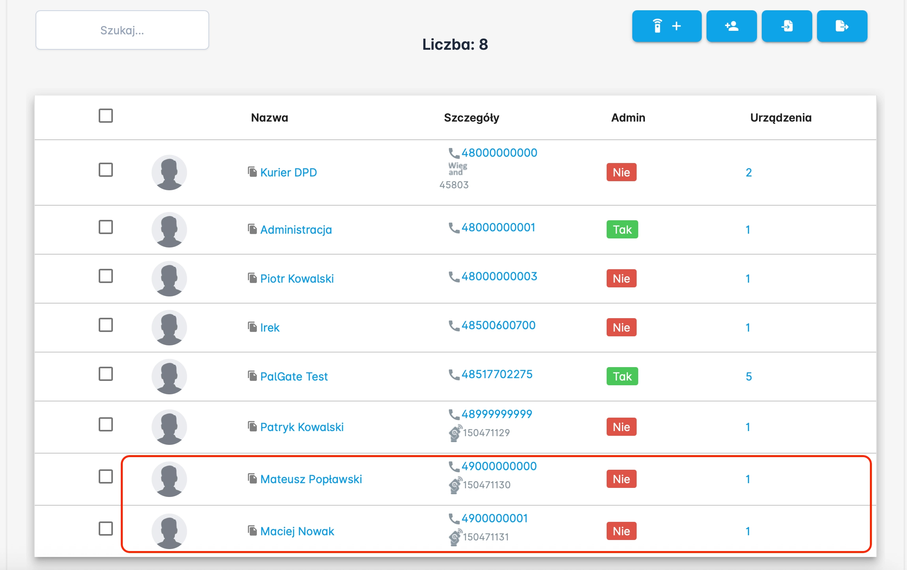Click the Tak badge for Administracja
This screenshot has height=570, width=907.
[x=622, y=229]
